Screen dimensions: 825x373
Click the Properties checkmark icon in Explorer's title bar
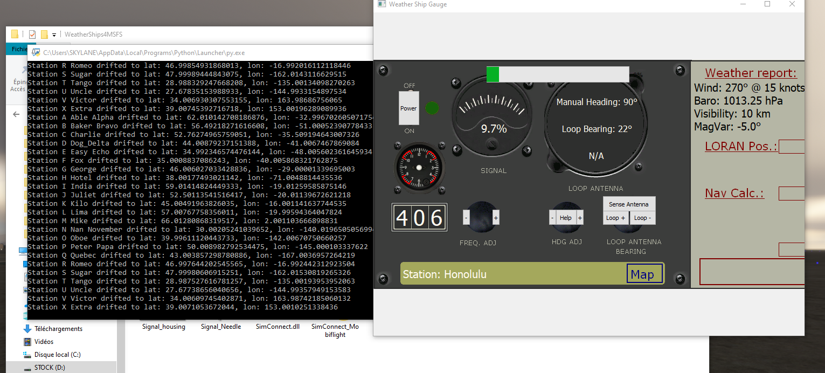32,34
